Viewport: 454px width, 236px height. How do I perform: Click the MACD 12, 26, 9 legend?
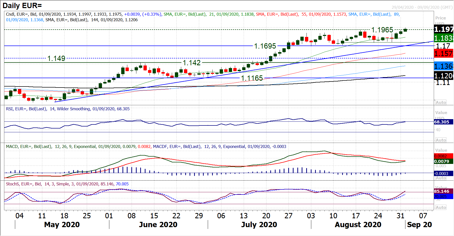coord(78,146)
